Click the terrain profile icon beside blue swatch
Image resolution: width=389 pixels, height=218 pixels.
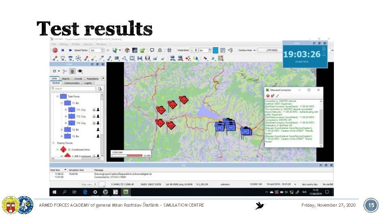click(x=222, y=50)
